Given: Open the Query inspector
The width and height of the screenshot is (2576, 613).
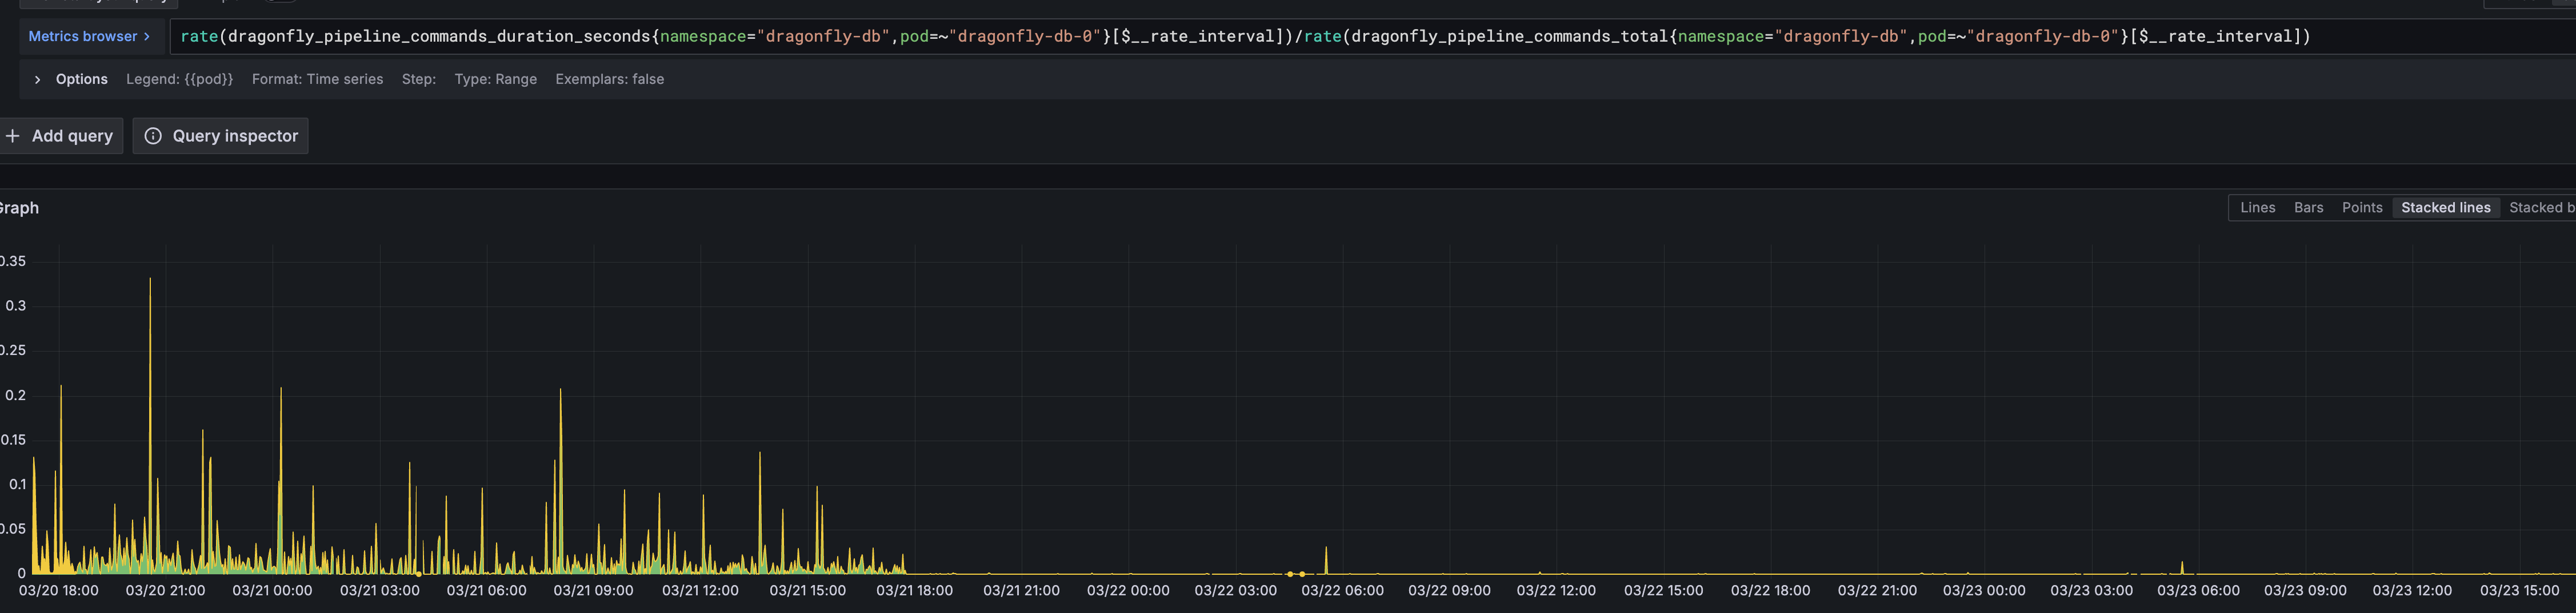Looking at the screenshot, I should [x=220, y=136].
